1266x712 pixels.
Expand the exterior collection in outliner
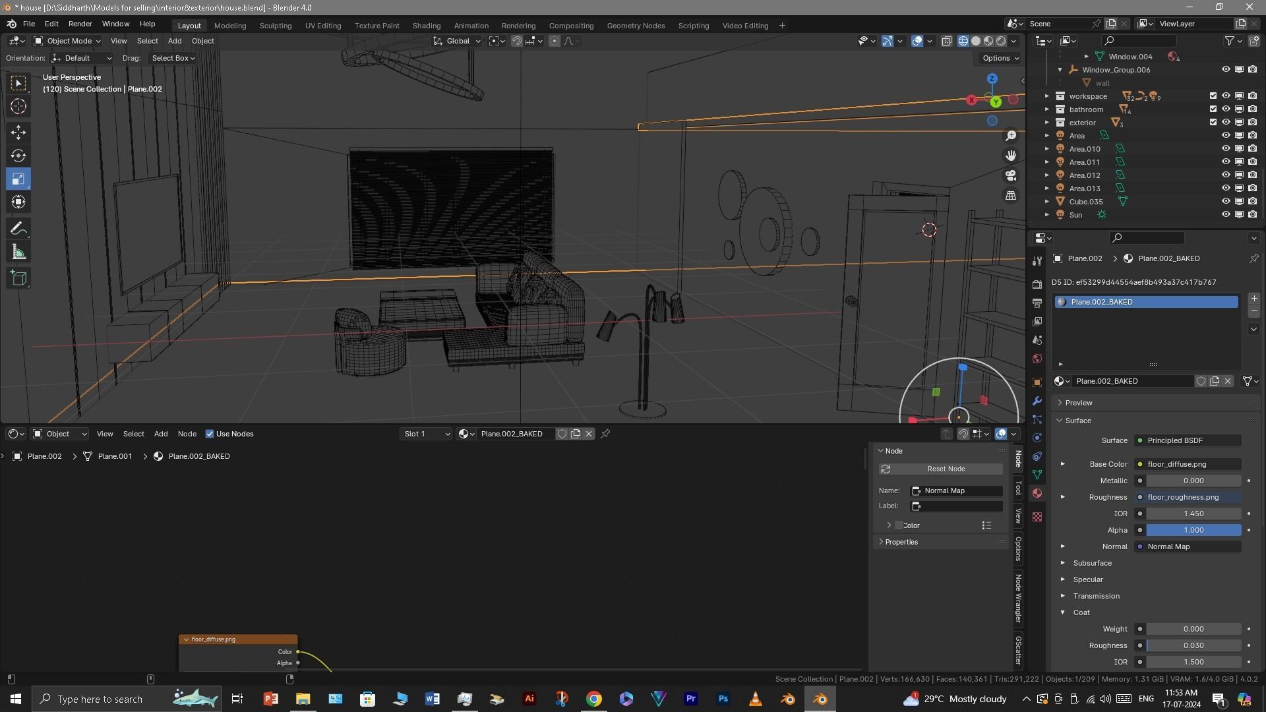[1046, 123]
